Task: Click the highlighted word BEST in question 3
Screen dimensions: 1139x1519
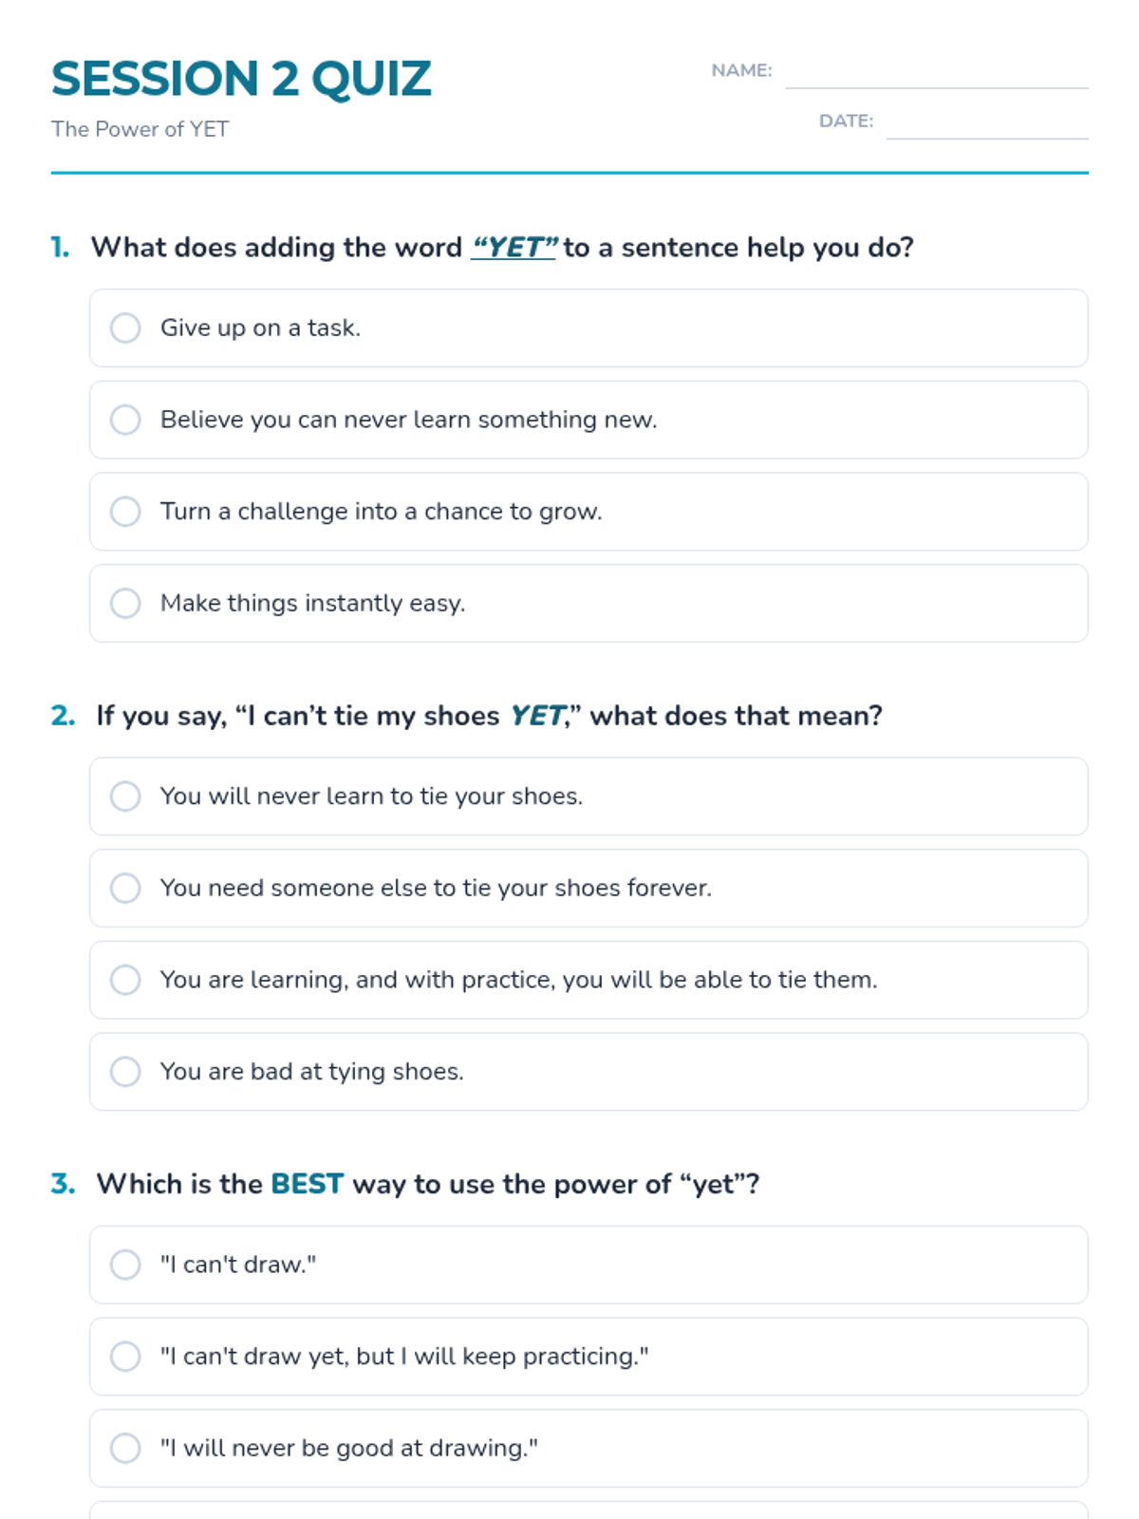Action: tap(307, 1184)
